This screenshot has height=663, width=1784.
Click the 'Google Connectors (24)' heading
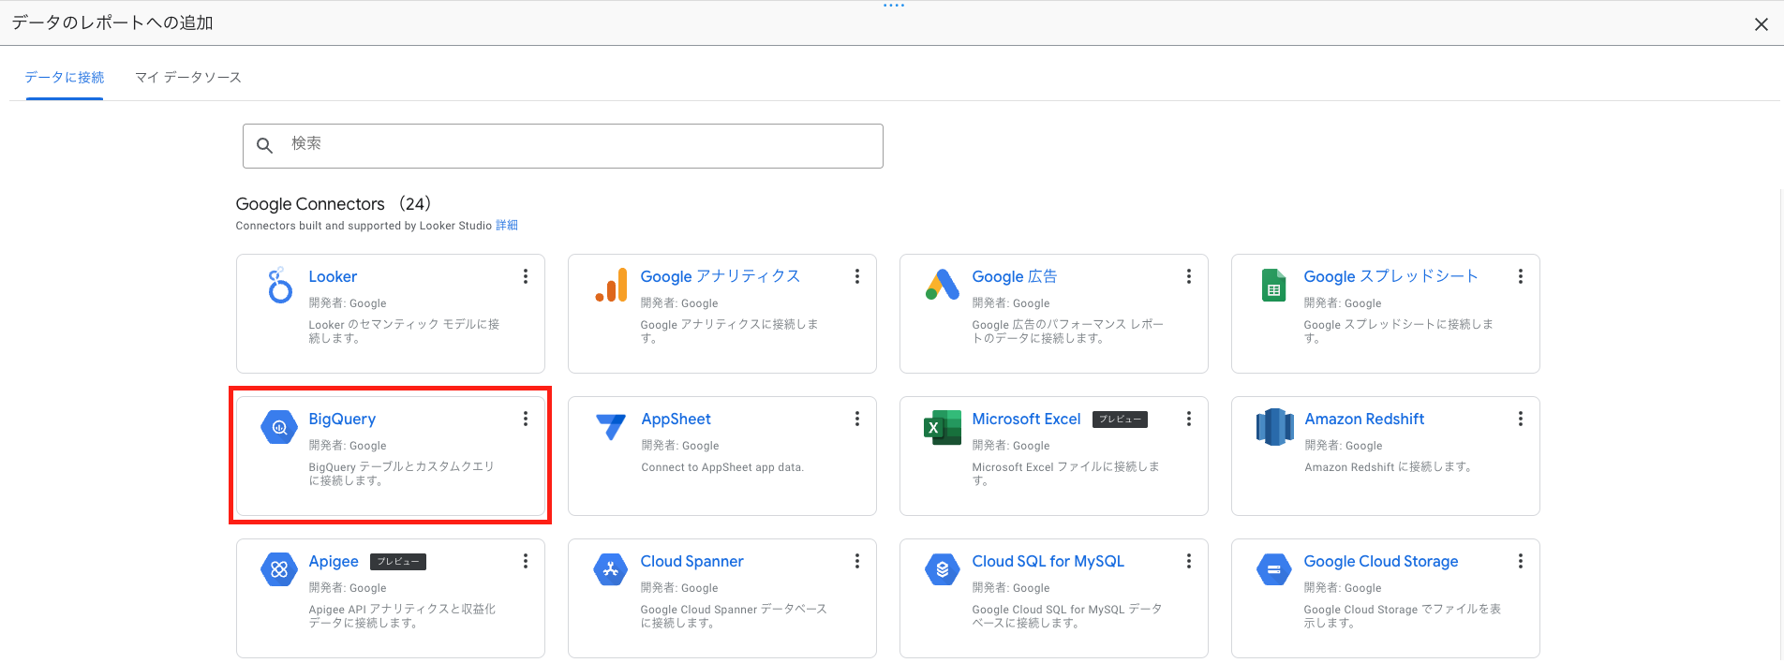(334, 204)
